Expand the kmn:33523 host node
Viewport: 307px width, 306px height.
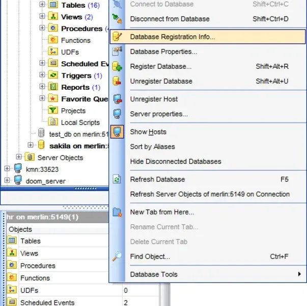[x=7, y=168]
